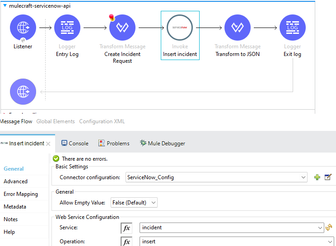336x246 pixels.
Task: Click the Entry Log logger node
Action: (x=67, y=28)
